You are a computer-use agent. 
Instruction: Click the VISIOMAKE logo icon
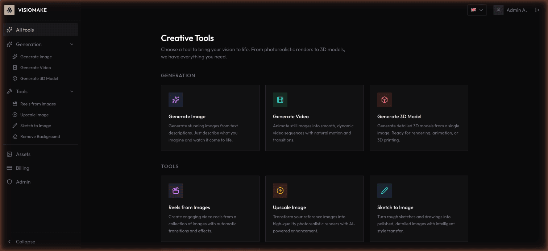click(9, 10)
